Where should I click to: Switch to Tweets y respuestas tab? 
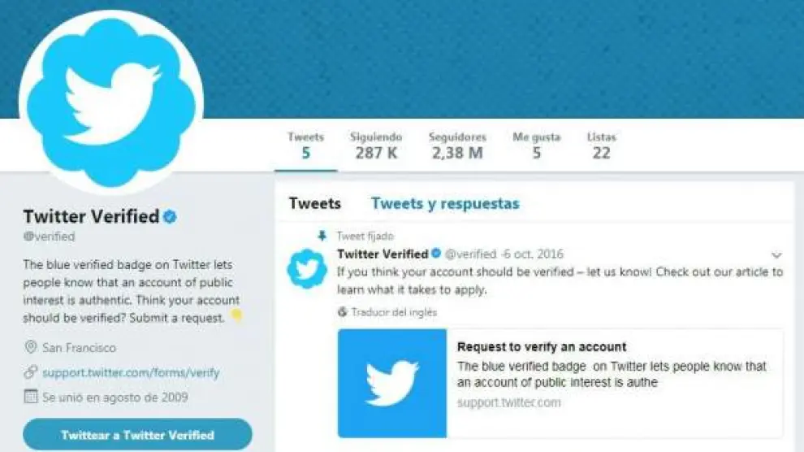pos(445,204)
